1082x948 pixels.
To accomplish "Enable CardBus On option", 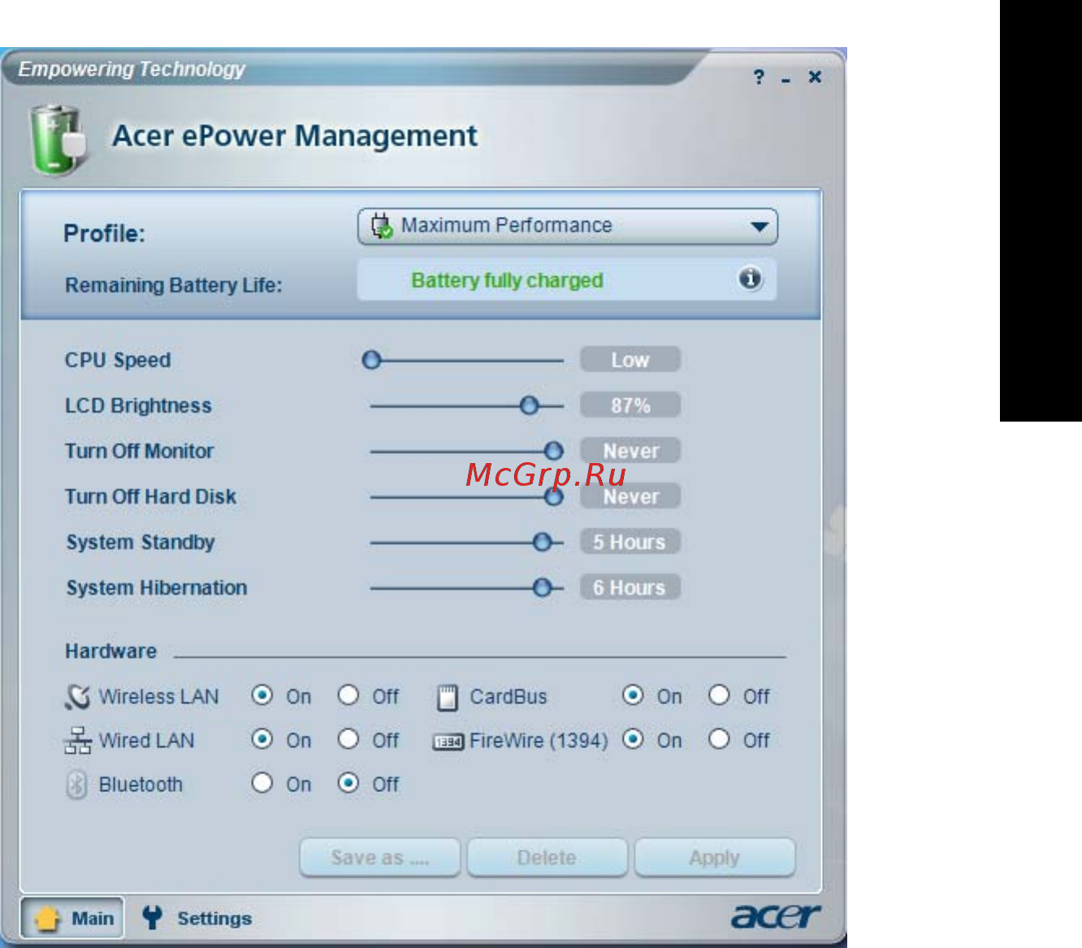I will click(x=633, y=695).
